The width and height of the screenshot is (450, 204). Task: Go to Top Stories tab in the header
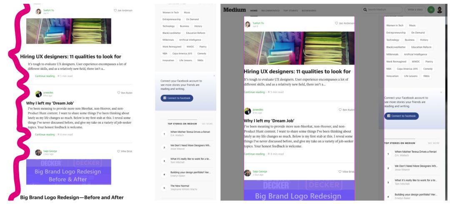click(x=291, y=10)
